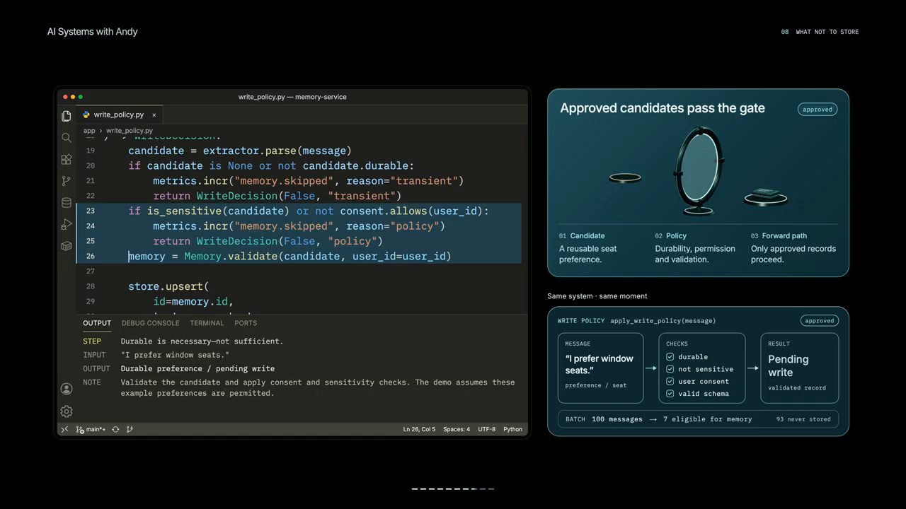Click the "WHAT NOT TO STORE" header text
906x509 pixels.
click(x=827, y=32)
